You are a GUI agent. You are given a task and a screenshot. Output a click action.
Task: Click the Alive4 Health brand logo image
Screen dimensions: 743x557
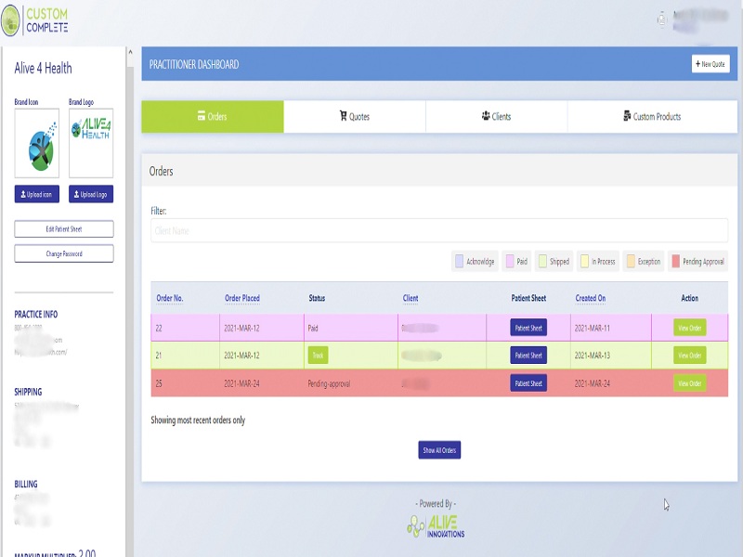pyautogui.click(x=91, y=144)
